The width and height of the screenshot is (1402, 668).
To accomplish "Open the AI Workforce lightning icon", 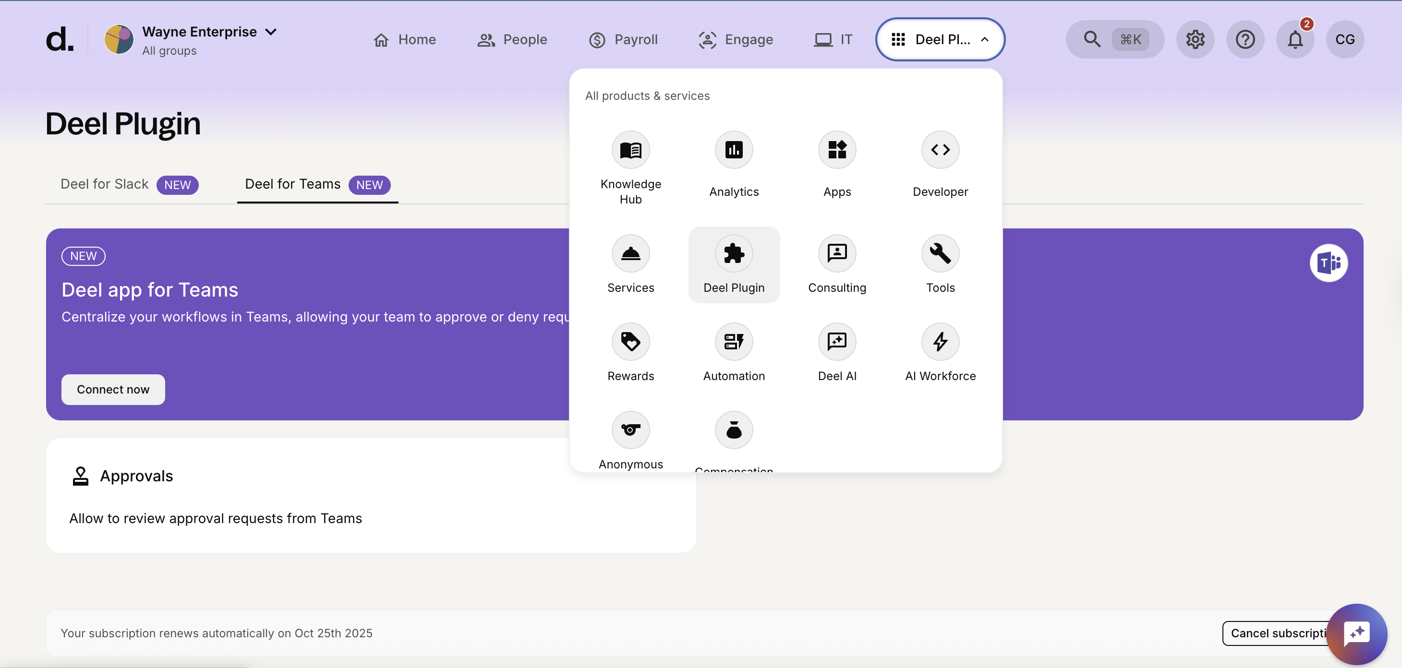I will pos(940,342).
